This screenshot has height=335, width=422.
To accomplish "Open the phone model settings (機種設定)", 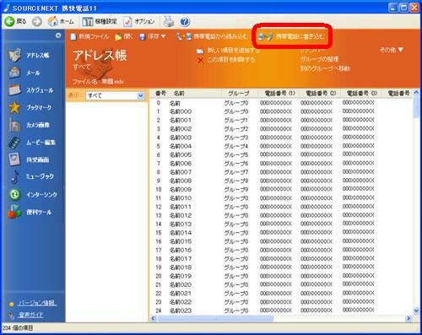I will click(x=100, y=21).
